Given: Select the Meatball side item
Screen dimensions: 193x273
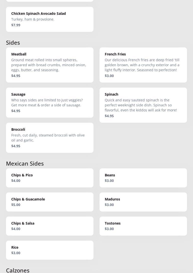Looking at the screenshot, I should (50, 65).
